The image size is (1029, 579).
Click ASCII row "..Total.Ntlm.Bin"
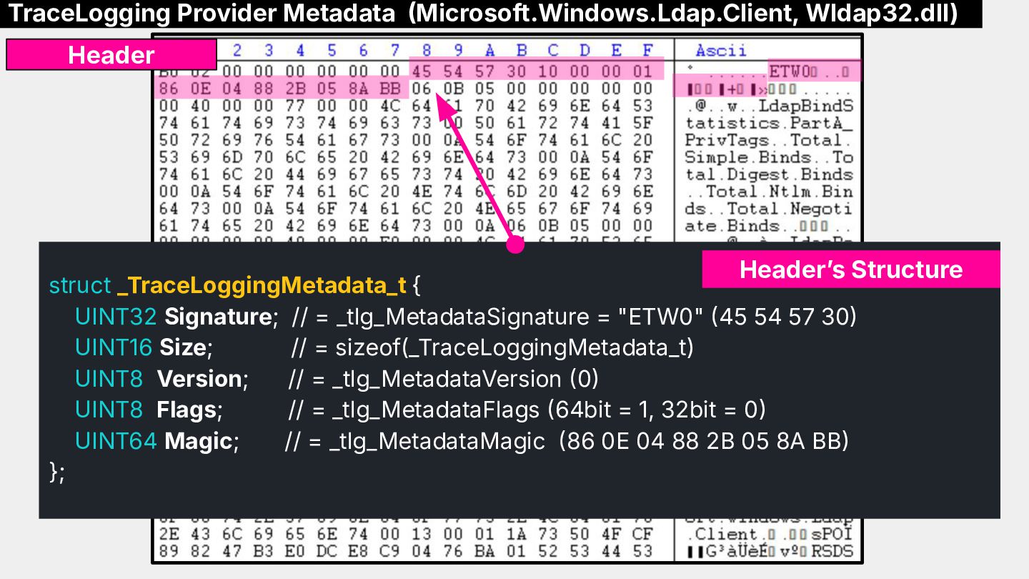[769, 192]
